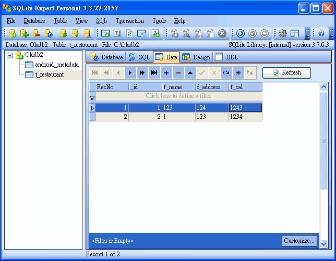Delete the record with the red minus button
The height and width of the screenshot is (261, 336).
point(178,73)
